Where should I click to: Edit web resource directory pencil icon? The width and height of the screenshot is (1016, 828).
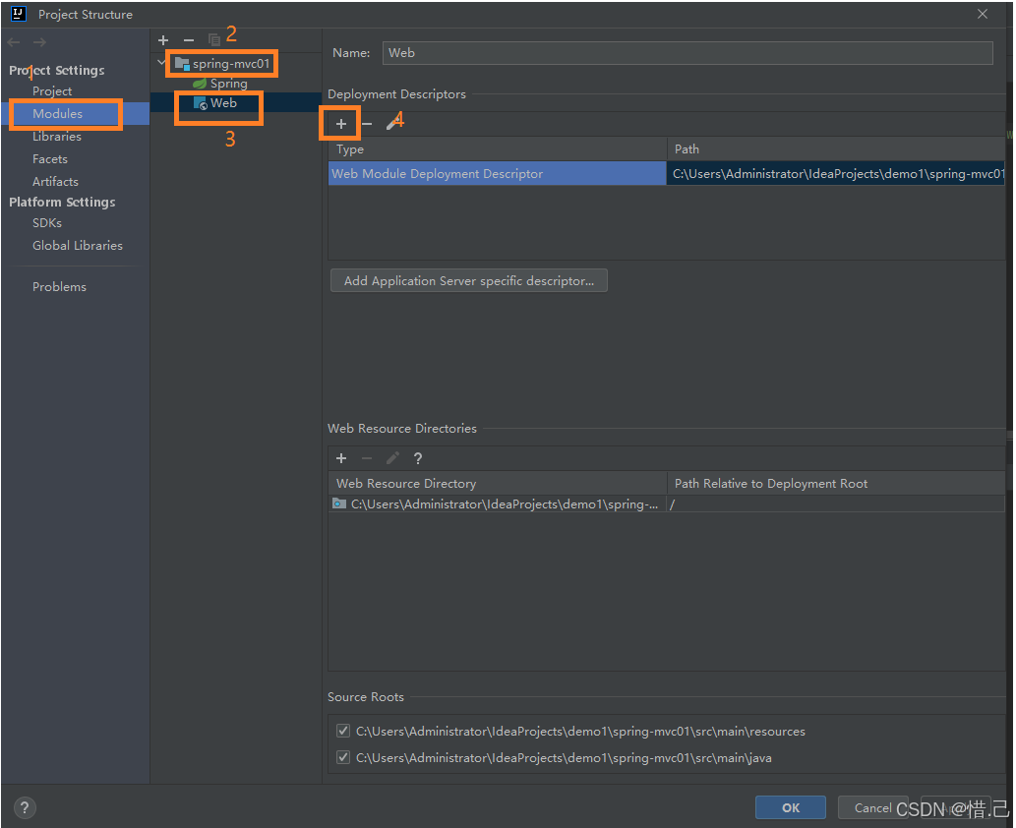click(392, 458)
